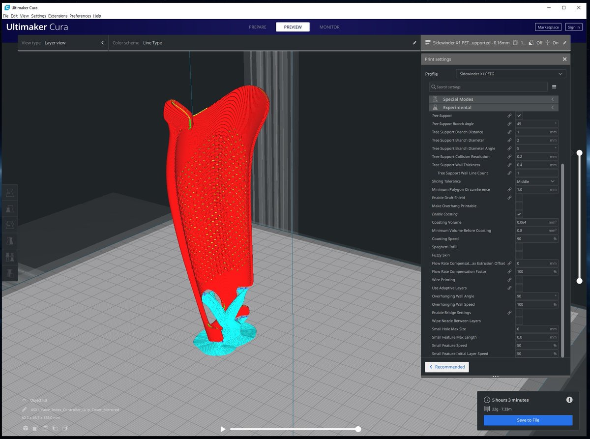Open the Preferences menu
The width and height of the screenshot is (590, 439).
[80, 16]
